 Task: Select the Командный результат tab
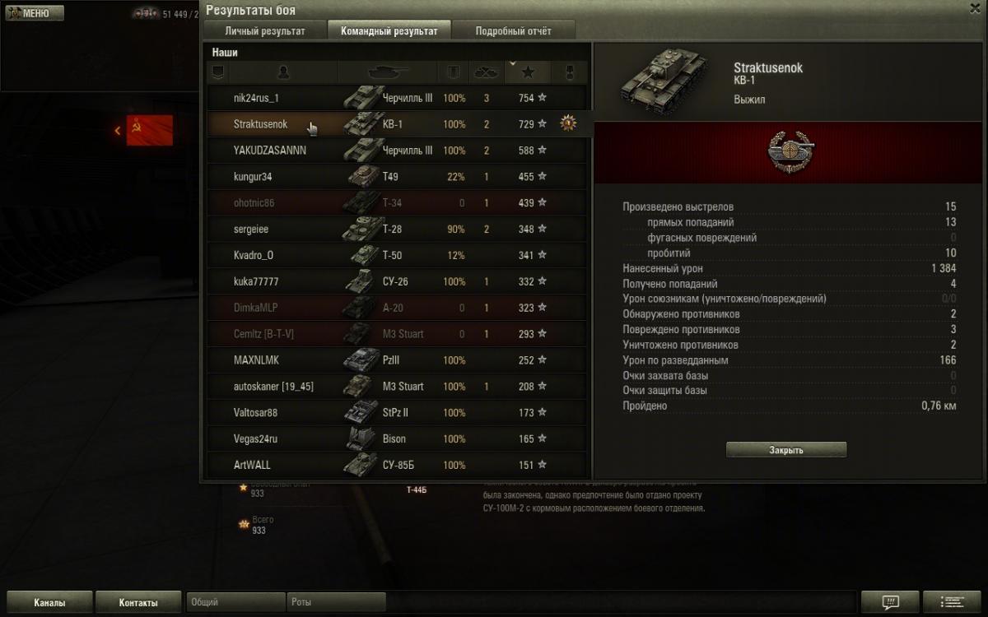389,30
